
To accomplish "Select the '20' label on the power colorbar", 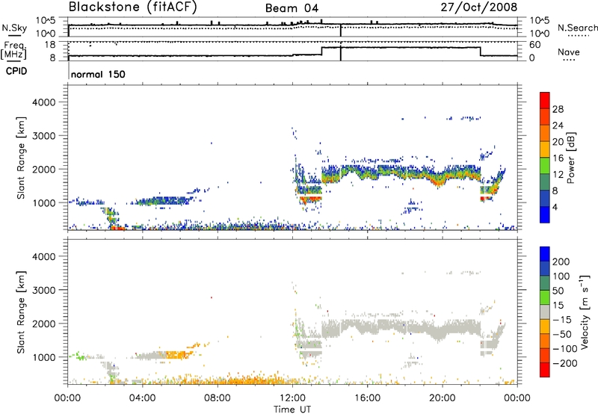I will pos(558,142).
